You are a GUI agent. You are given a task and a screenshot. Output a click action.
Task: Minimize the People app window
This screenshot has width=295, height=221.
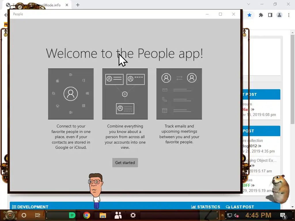tap(207, 14)
